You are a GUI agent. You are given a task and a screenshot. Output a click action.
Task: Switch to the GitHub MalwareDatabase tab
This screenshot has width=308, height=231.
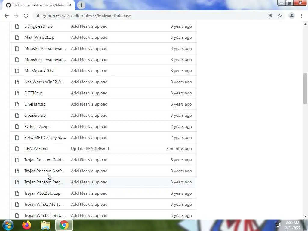click(x=38, y=5)
